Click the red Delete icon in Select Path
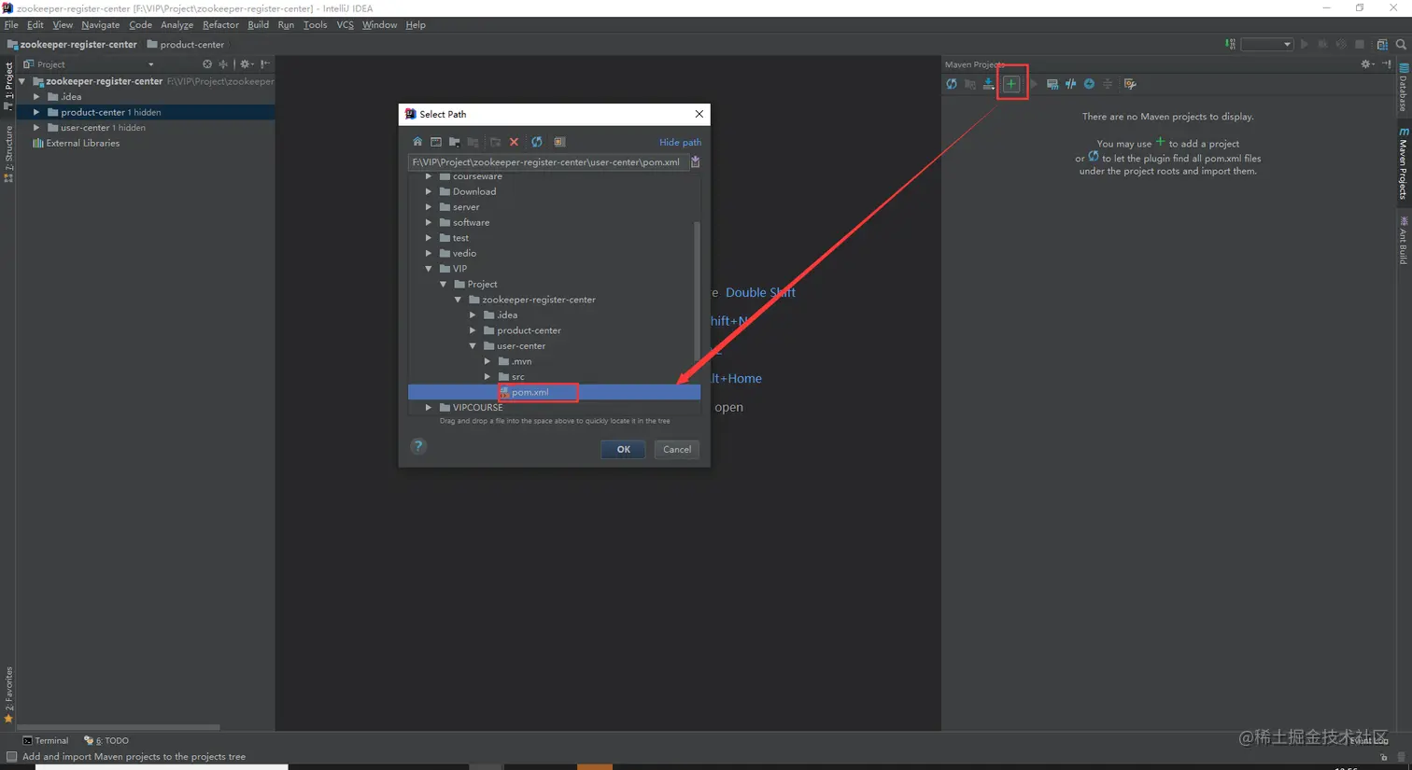Image resolution: width=1412 pixels, height=770 pixels. tap(514, 142)
